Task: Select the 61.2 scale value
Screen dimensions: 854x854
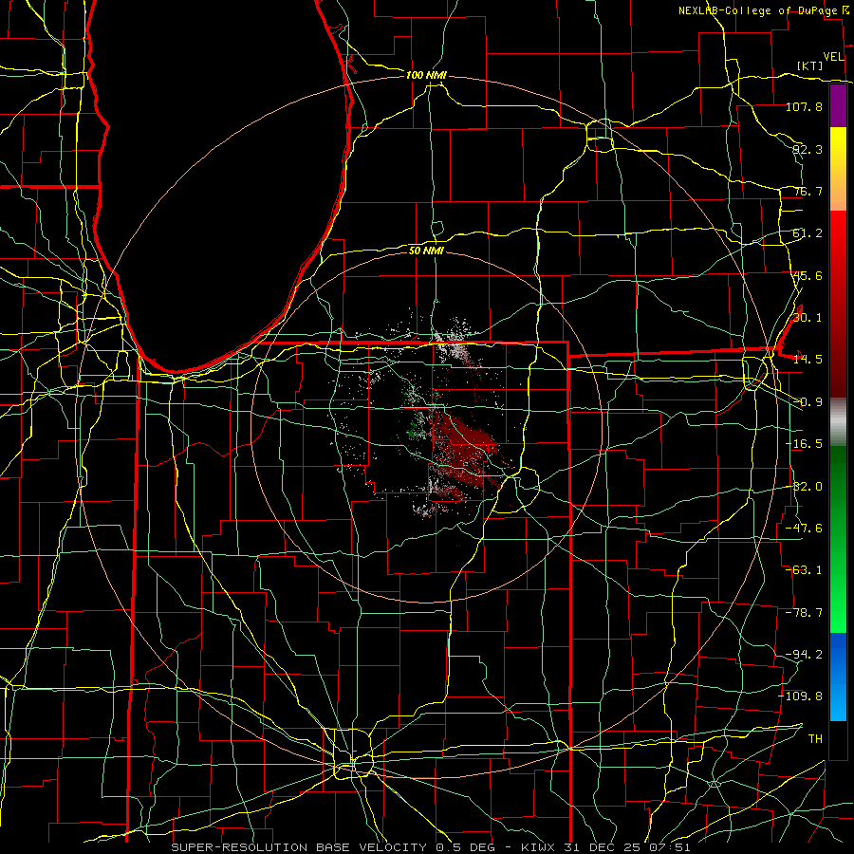Action: [808, 233]
